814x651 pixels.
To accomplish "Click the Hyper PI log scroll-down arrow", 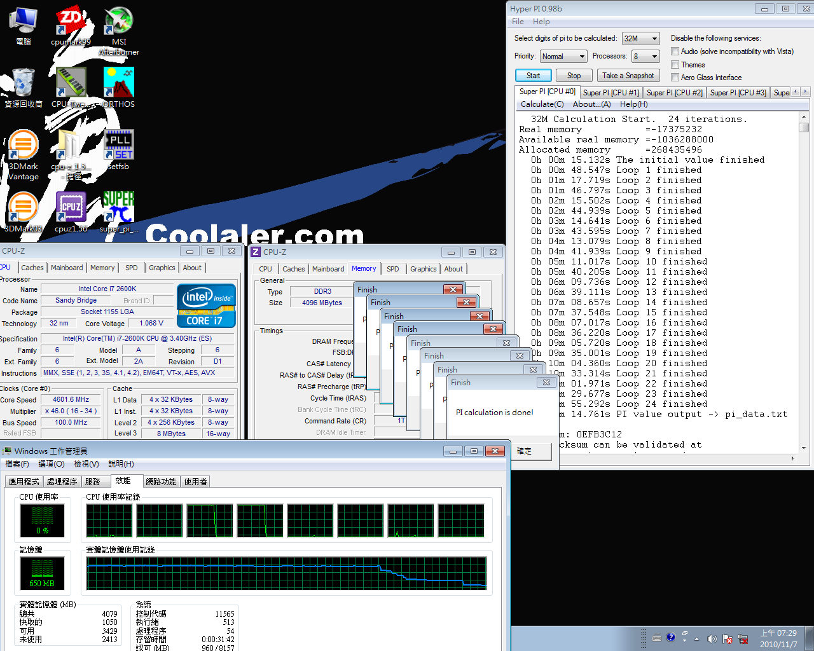I will (x=804, y=448).
